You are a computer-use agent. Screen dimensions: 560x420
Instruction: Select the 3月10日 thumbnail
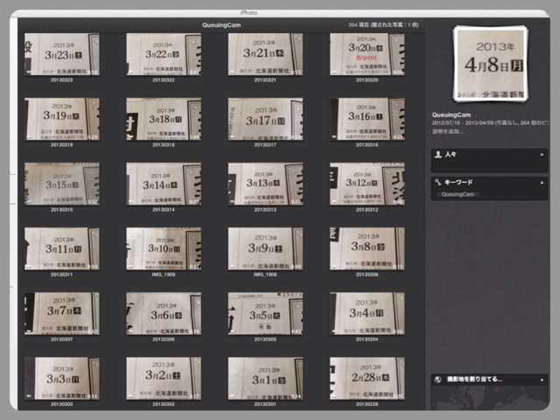[x=164, y=248]
